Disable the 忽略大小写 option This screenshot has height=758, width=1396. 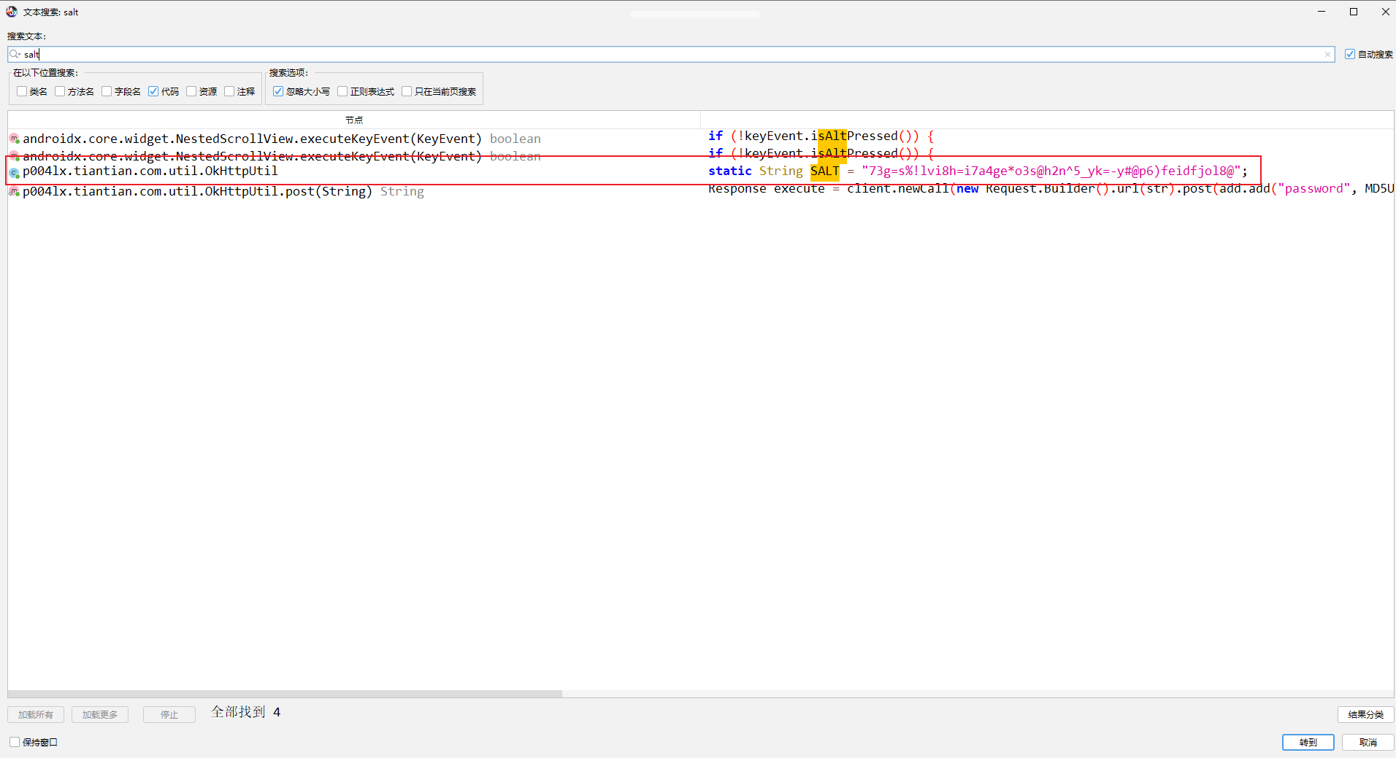click(x=278, y=91)
